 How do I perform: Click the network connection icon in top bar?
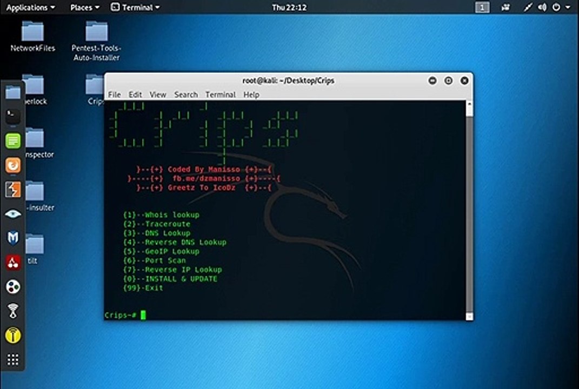pyautogui.click(x=528, y=7)
